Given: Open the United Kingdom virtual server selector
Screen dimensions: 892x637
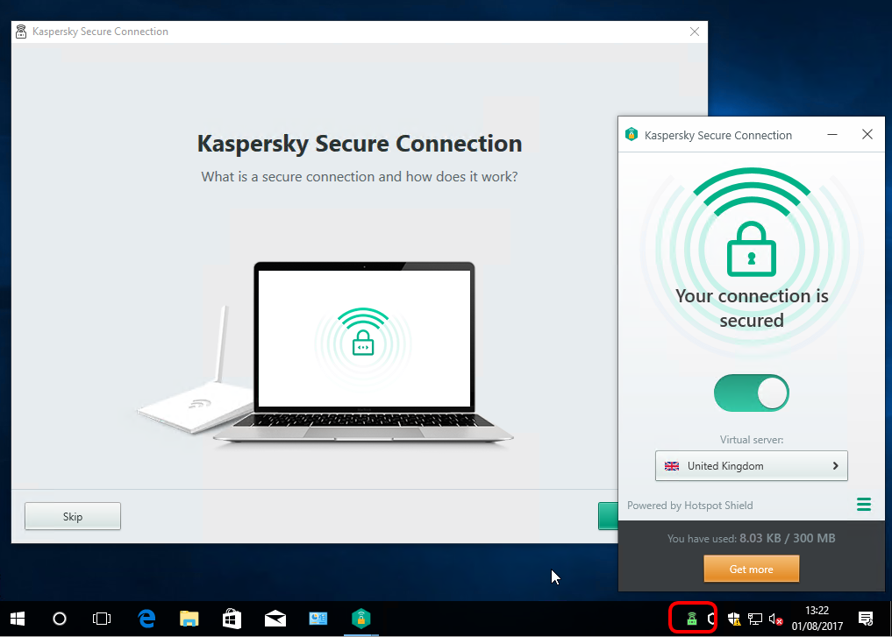Looking at the screenshot, I should pos(751,466).
